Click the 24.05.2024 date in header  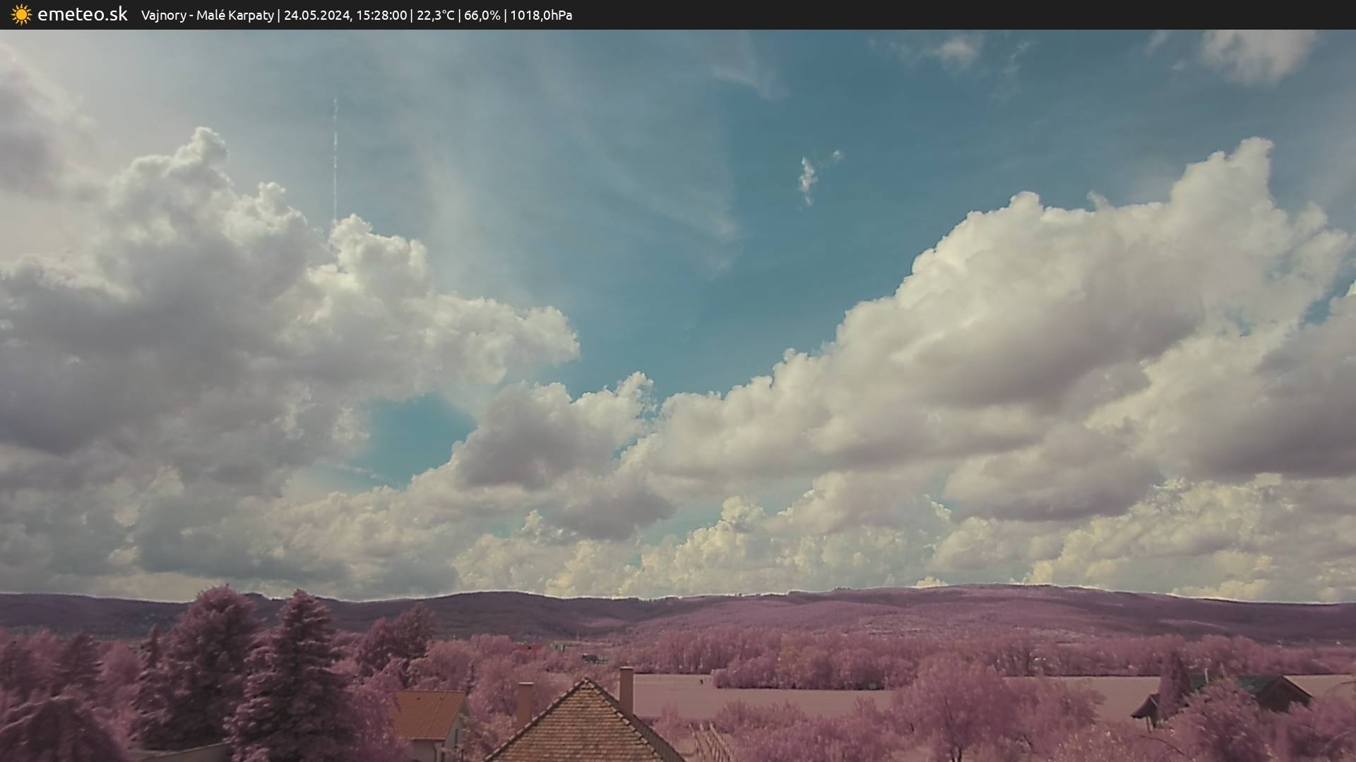316,16
